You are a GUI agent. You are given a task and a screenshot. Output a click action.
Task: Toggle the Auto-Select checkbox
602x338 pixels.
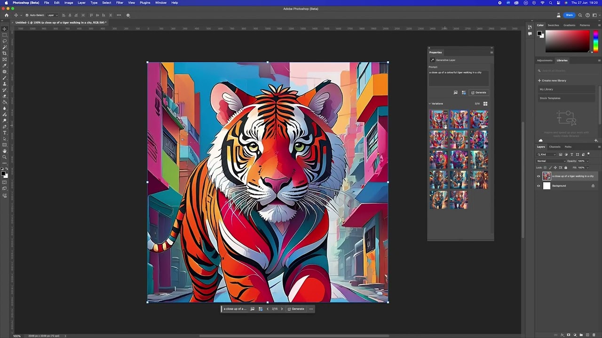click(27, 15)
